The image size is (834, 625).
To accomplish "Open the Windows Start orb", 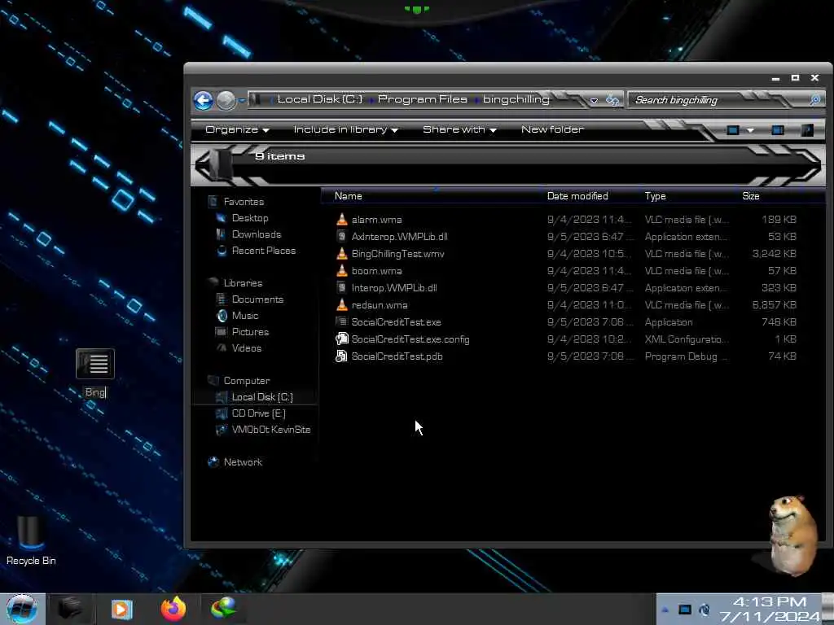I will click(21, 609).
